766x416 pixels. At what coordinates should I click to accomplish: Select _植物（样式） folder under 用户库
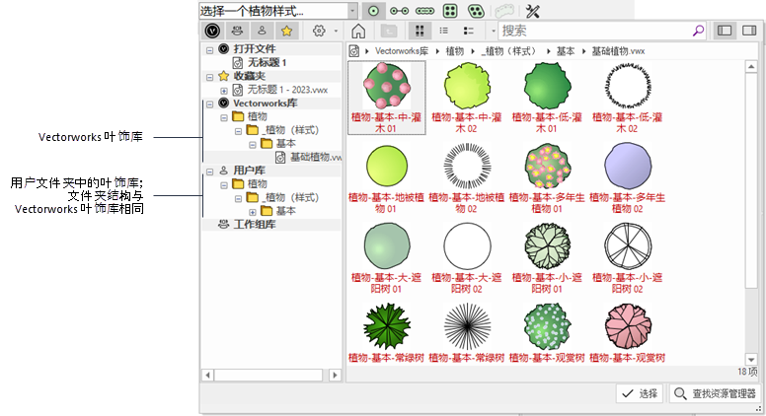point(291,197)
